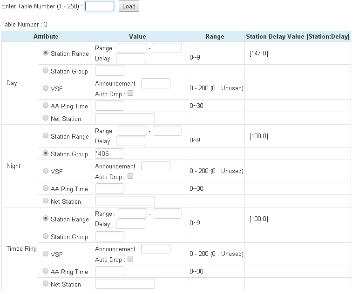Click Night Station Group field containing *406
Viewport: 359px width, 294px height.
point(109,154)
